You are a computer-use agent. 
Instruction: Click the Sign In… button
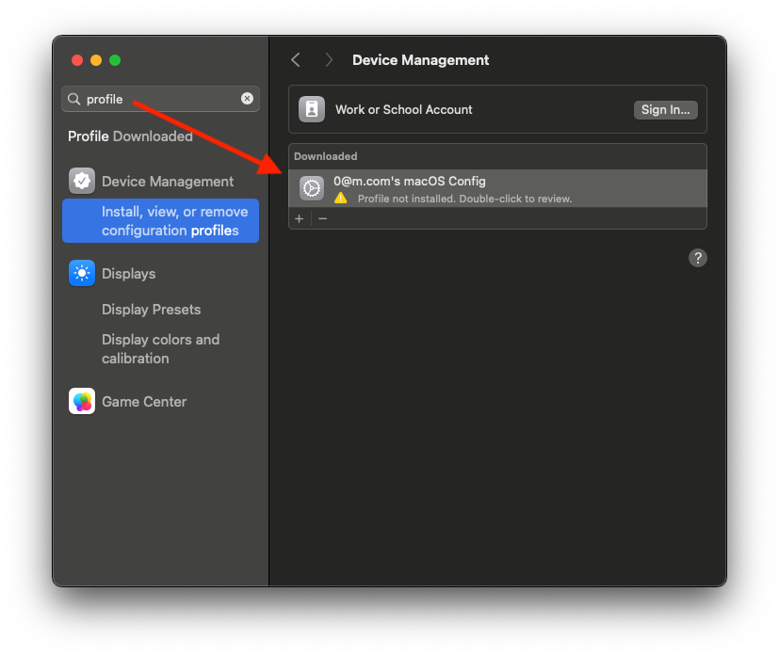[x=665, y=110]
